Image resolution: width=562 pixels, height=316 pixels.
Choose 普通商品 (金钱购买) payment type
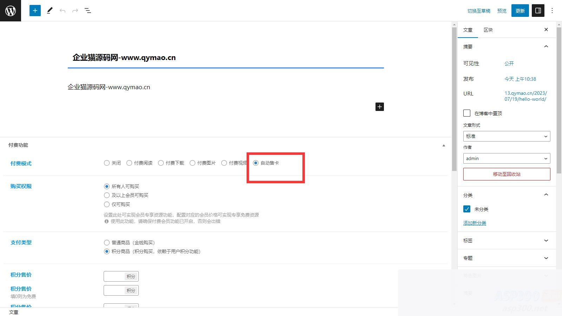(107, 243)
